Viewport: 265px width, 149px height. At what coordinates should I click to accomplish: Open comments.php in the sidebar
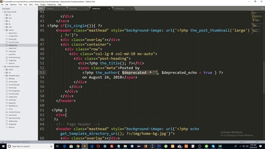tap(14, 84)
